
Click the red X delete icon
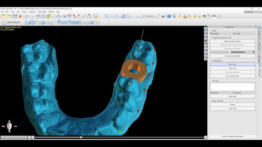point(20,16)
